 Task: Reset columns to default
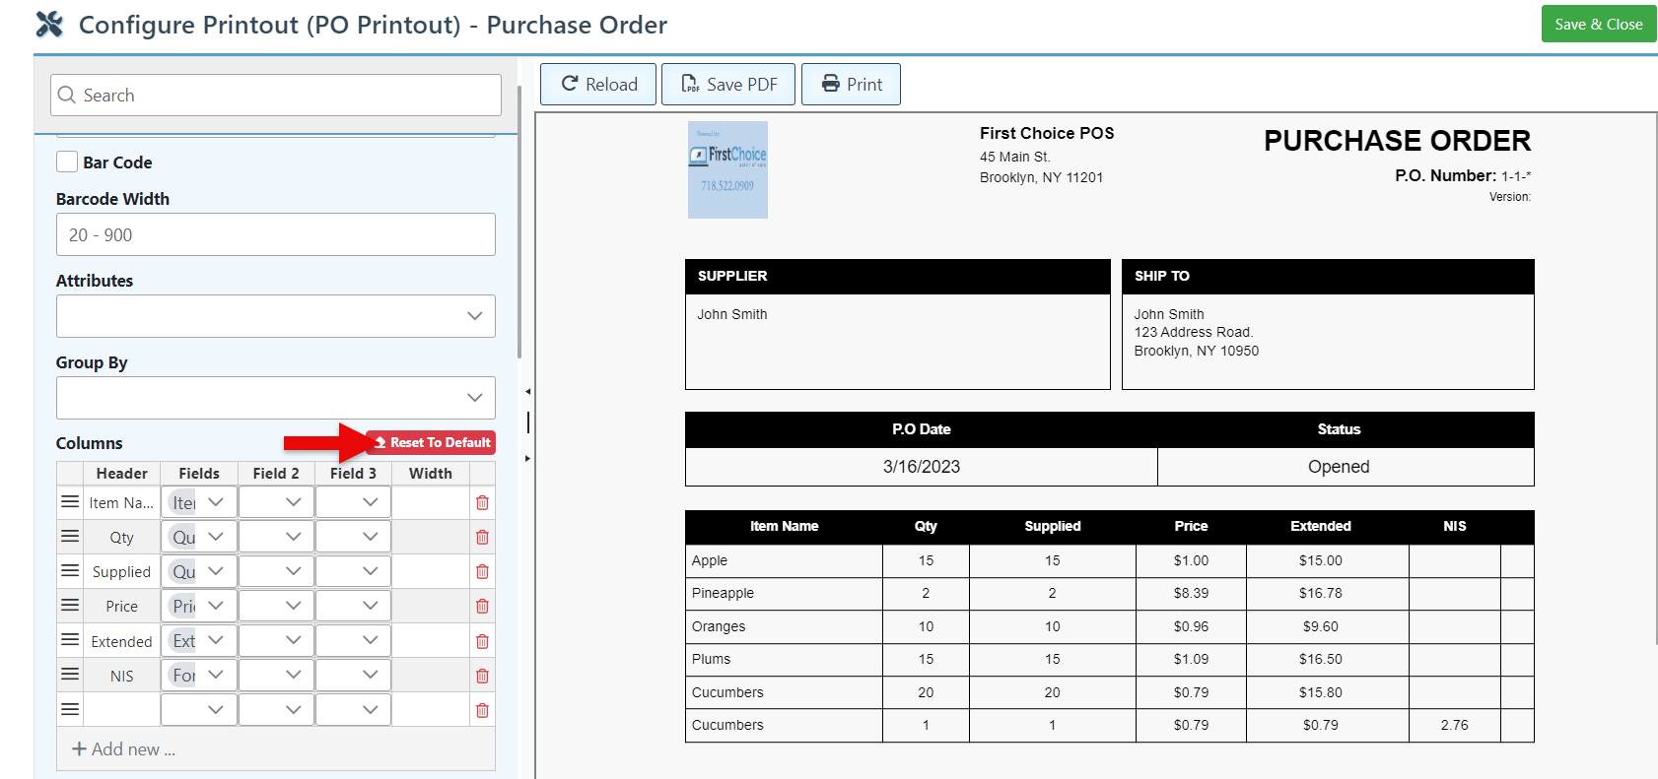431,443
